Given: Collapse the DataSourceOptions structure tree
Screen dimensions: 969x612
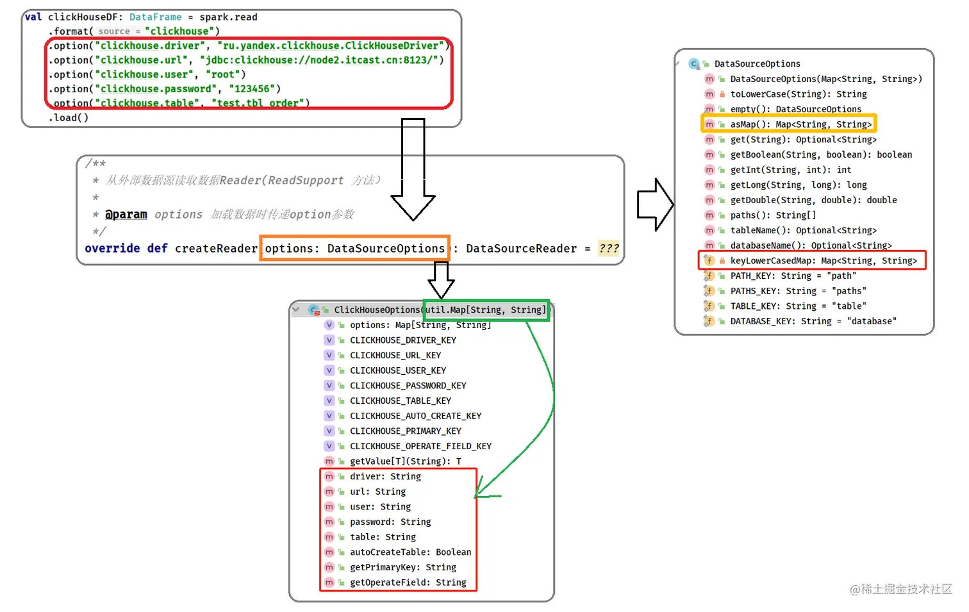Looking at the screenshot, I should tap(678, 63).
